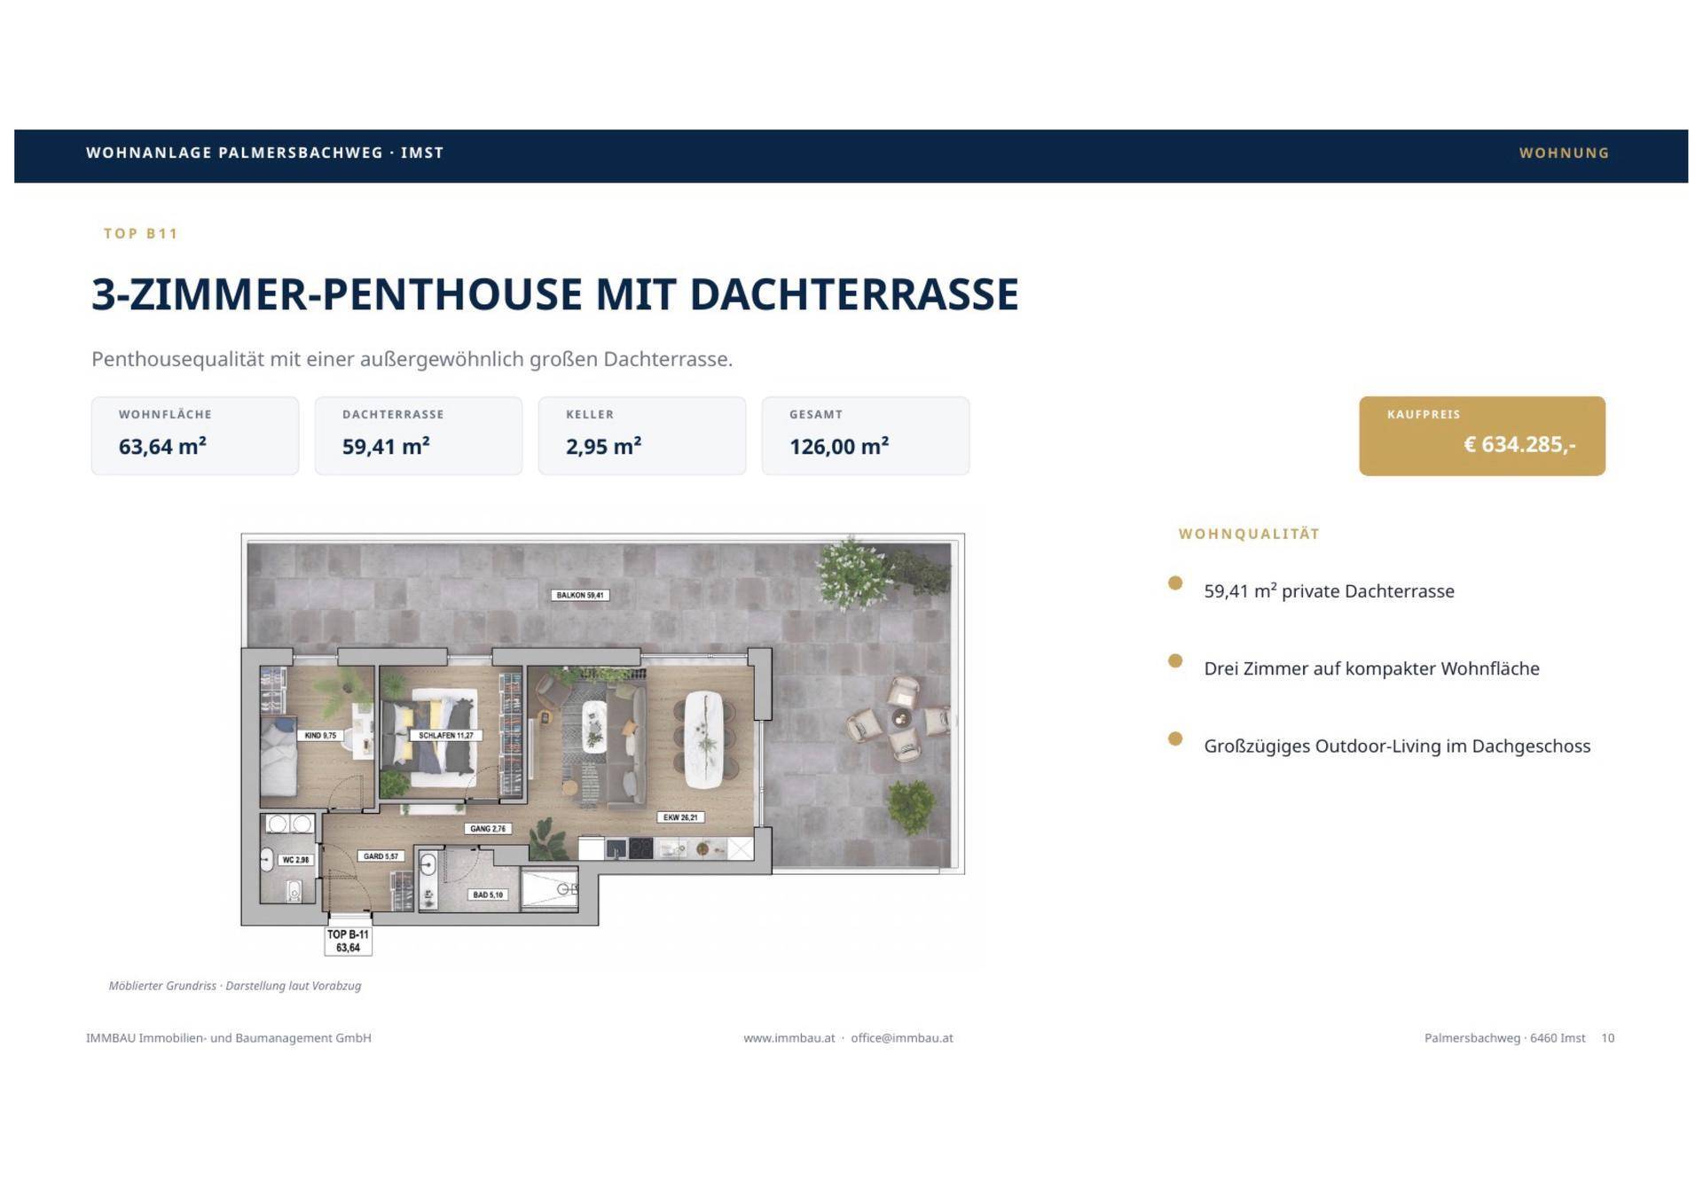Open the www.immbau.at link
The image size is (1703, 1203).
(x=789, y=1038)
